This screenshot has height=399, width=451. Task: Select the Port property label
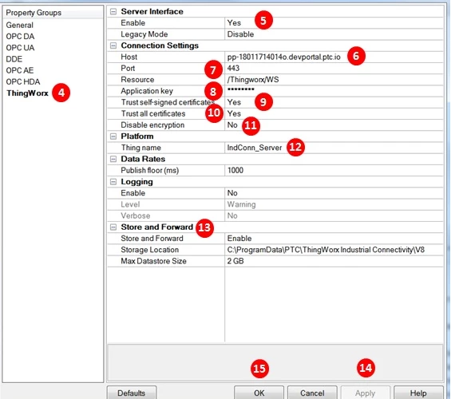tap(128, 68)
